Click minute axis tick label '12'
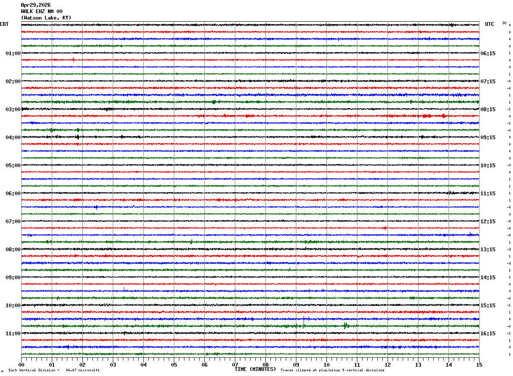Screen dimensions: 513x376 [x=388, y=365]
